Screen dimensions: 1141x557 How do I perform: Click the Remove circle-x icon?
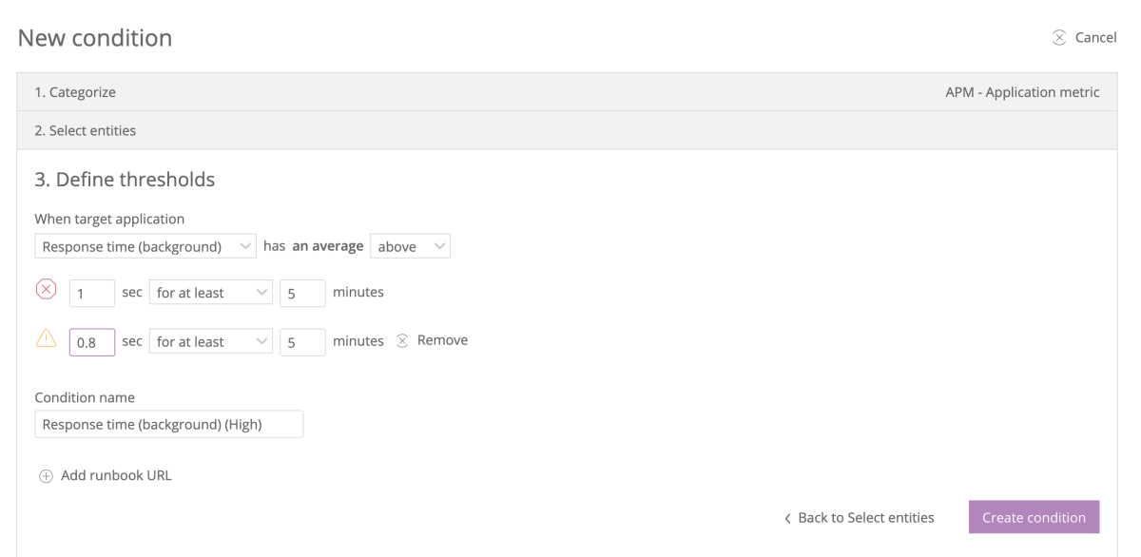(402, 340)
